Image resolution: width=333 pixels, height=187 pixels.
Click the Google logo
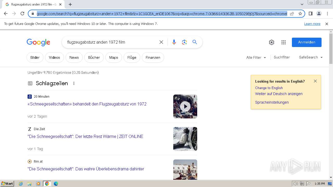click(x=38, y=42)
